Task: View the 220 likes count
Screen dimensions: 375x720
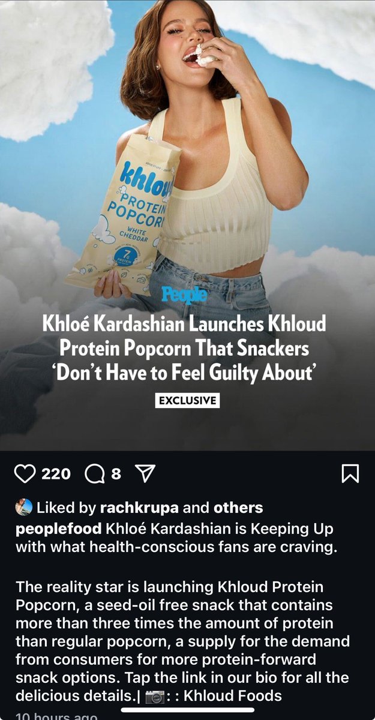Action: pos(56,475)
